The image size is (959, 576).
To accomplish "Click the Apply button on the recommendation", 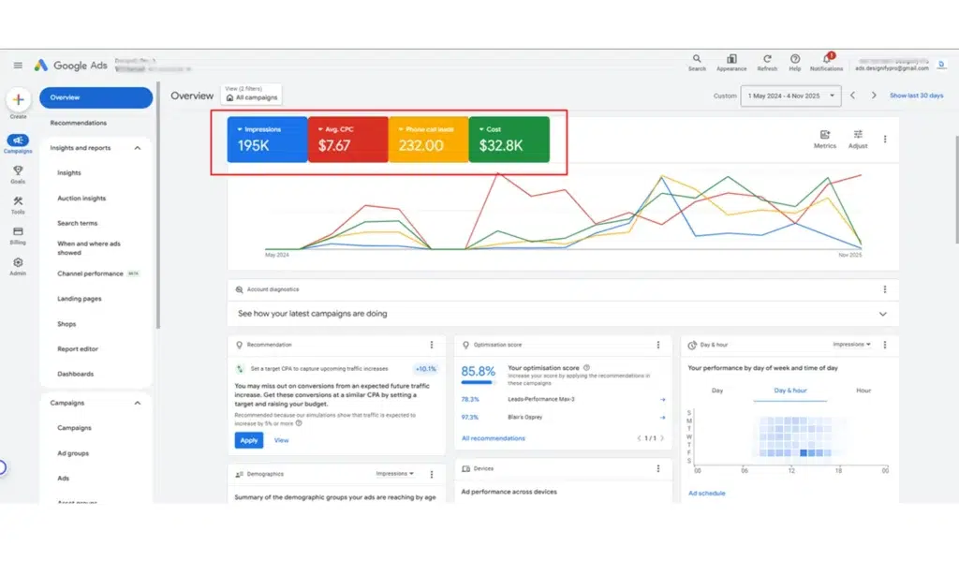I will point(248,440).
